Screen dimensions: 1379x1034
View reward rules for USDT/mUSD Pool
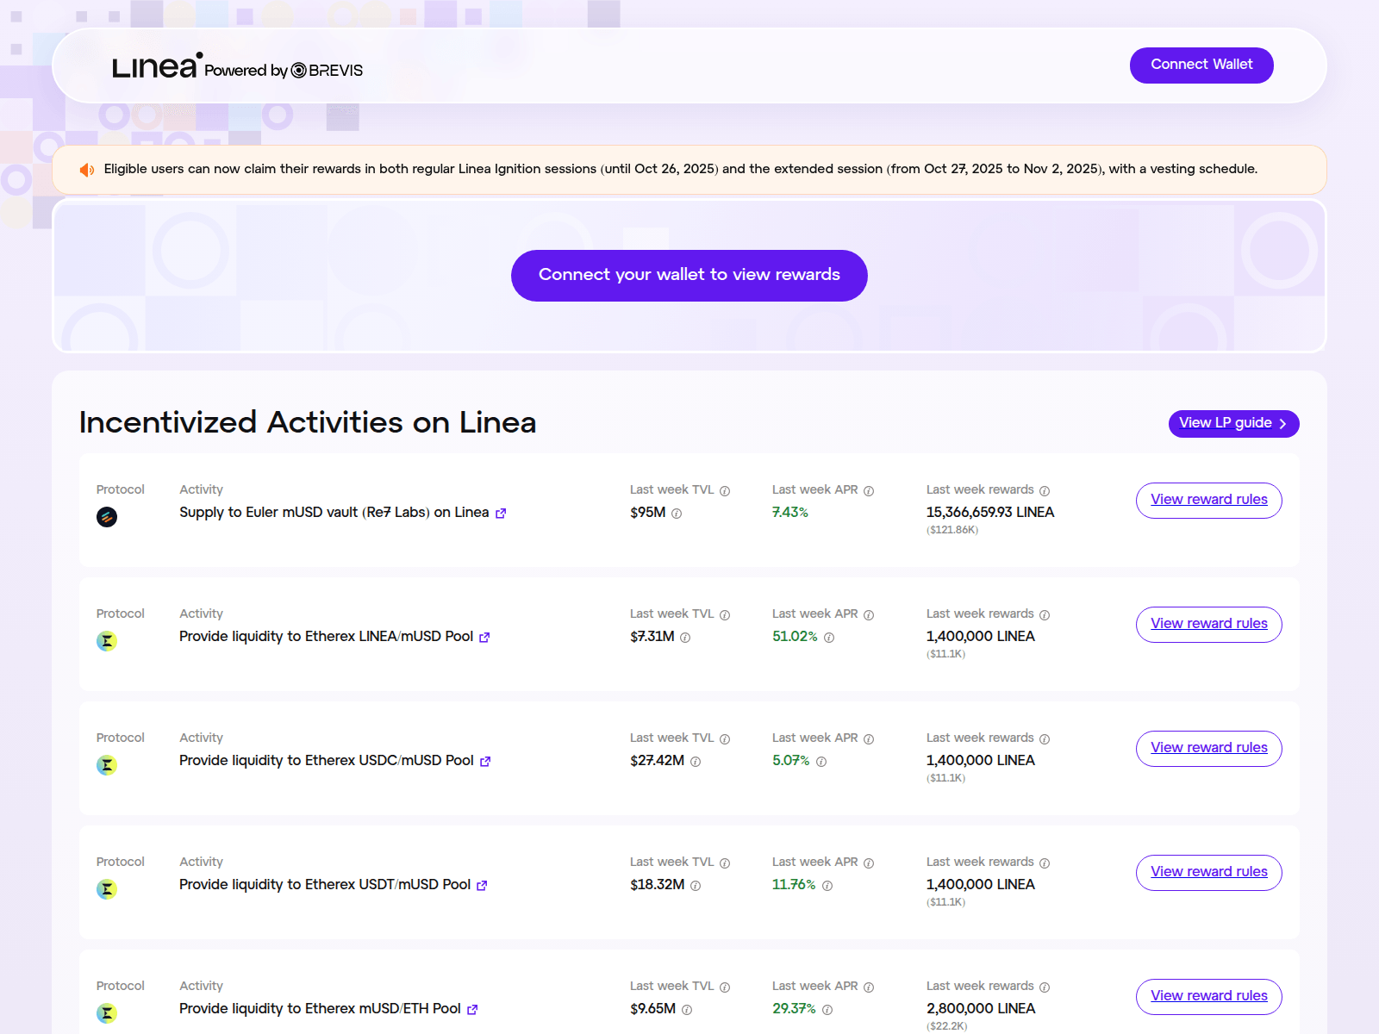click(1208, 873)
